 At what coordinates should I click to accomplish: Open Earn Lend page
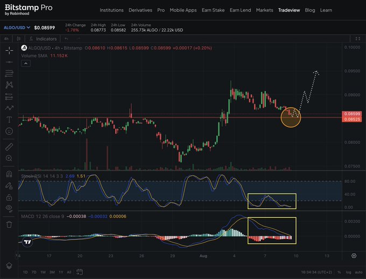point(241,10)
